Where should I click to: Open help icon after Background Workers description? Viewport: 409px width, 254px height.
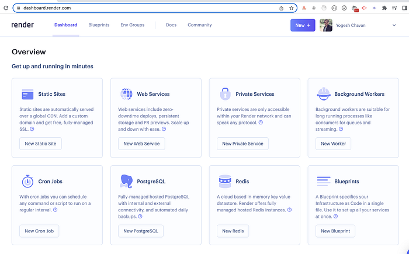(341, 129)
